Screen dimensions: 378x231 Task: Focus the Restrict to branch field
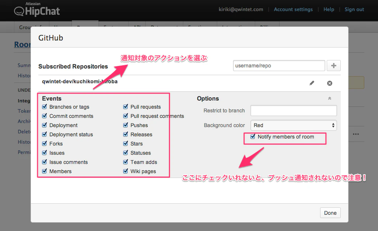[x=294, y=111]
